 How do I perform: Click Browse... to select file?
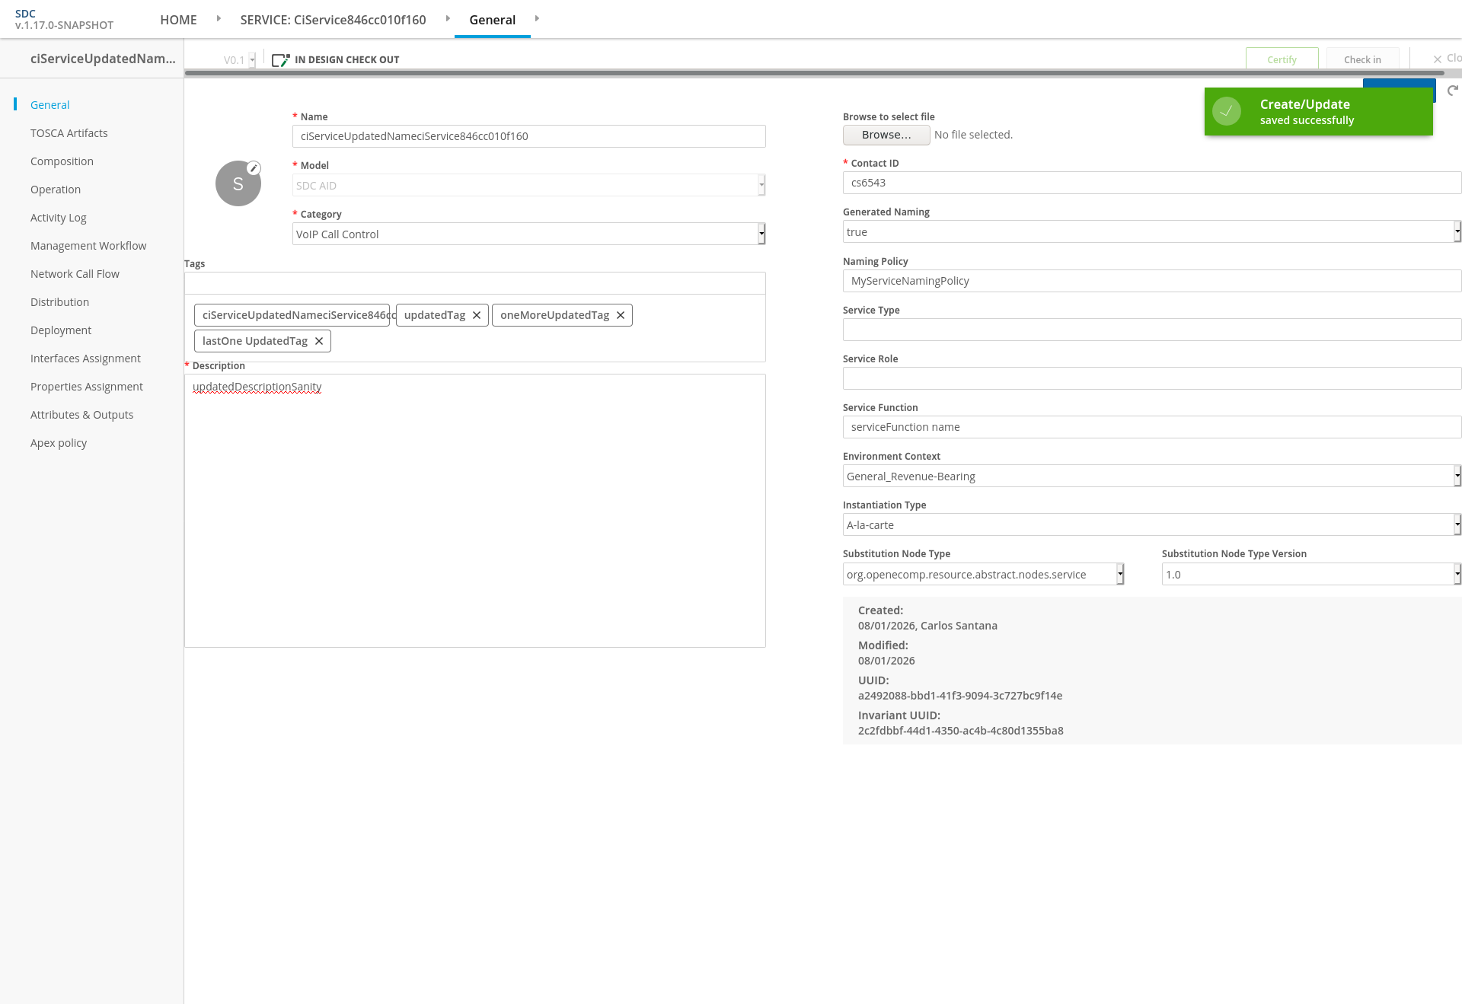click(x=886, y=135)
